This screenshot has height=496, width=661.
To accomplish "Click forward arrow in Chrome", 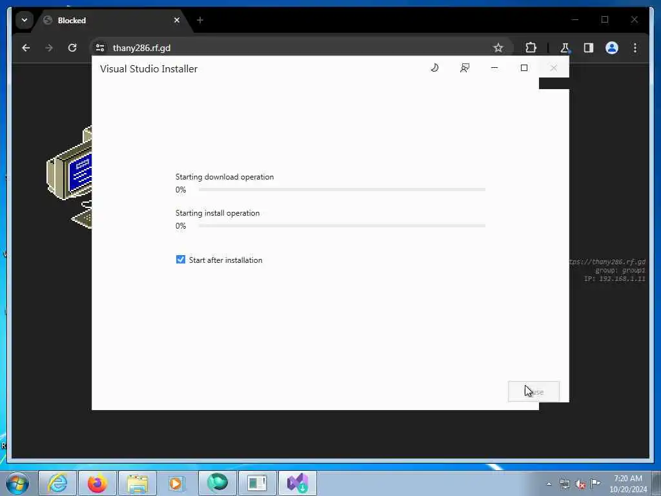I will pyautogui.click(x=49, y=48).
